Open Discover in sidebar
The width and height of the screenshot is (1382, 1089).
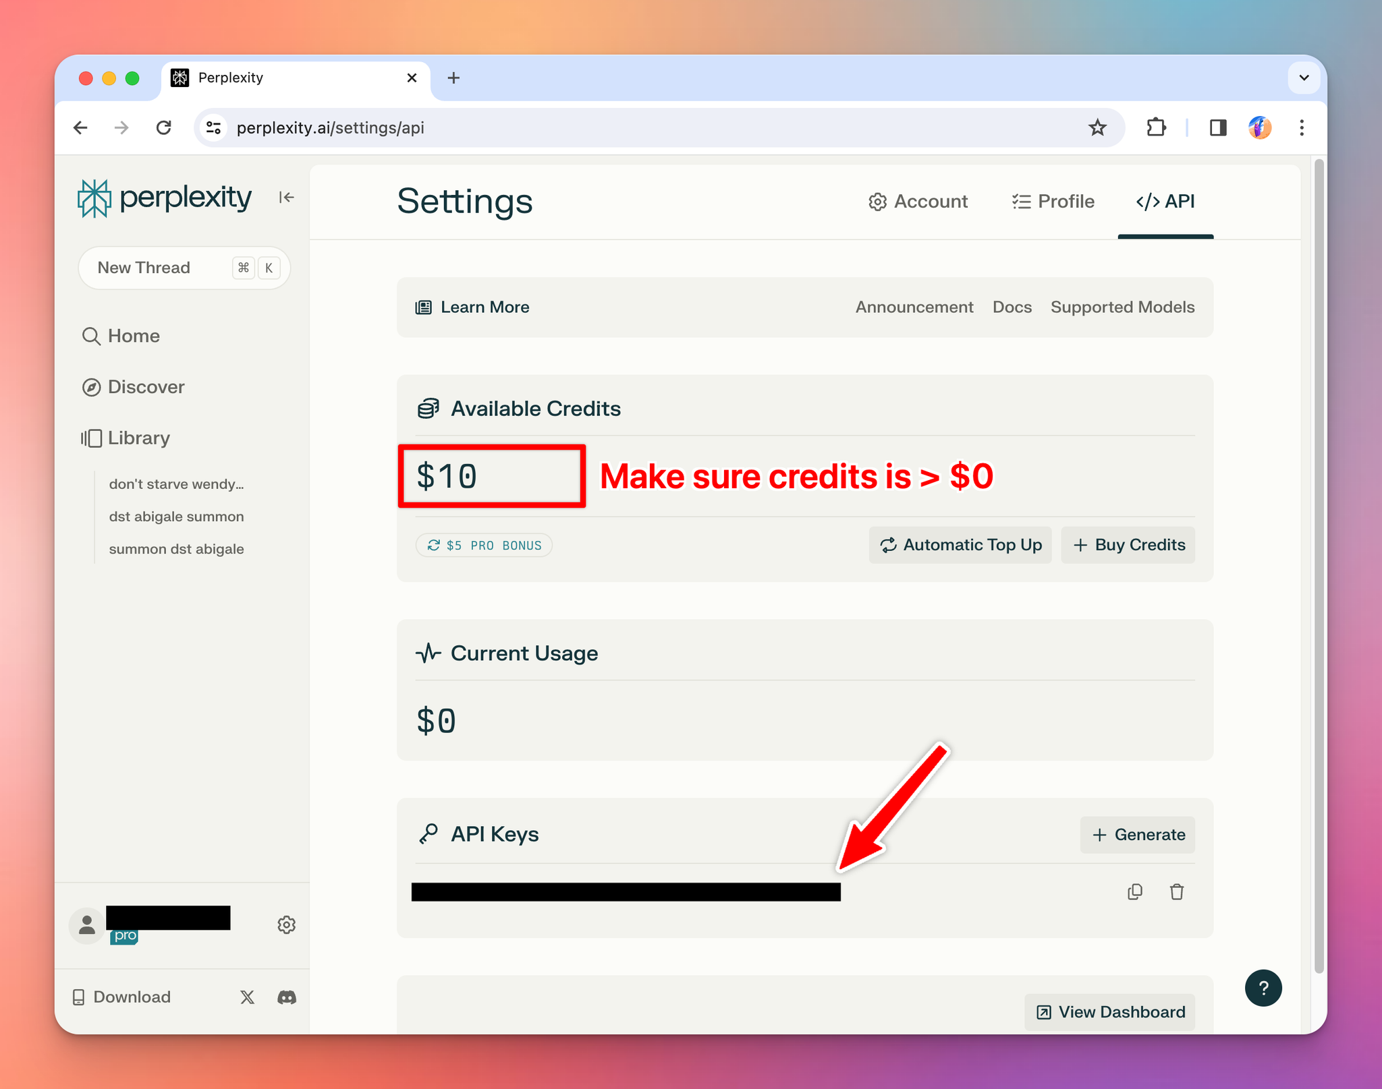tap(133, 387)
